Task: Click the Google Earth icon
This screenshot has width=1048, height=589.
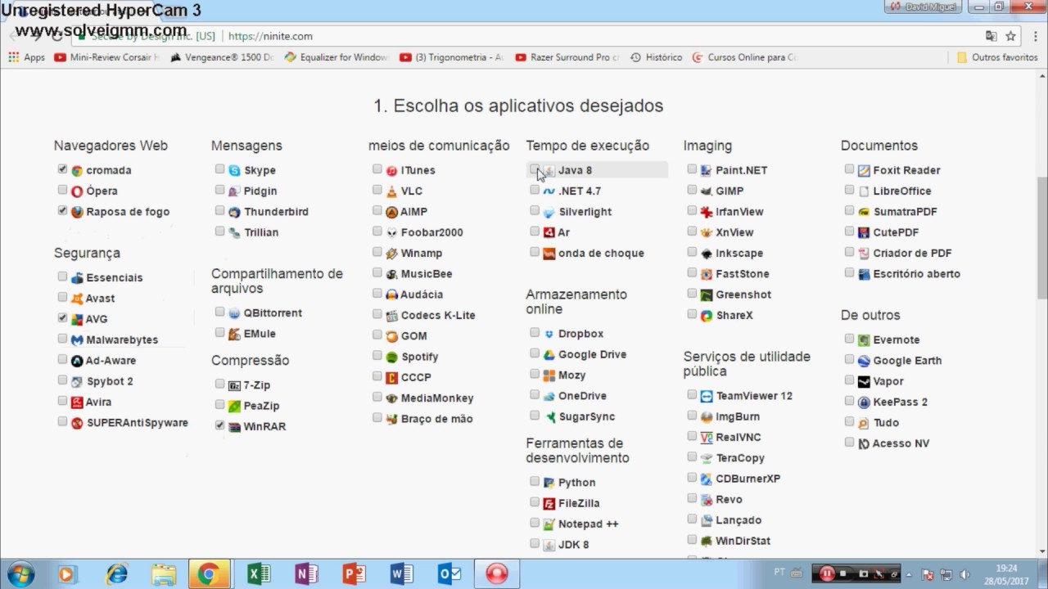Action: 864,361
